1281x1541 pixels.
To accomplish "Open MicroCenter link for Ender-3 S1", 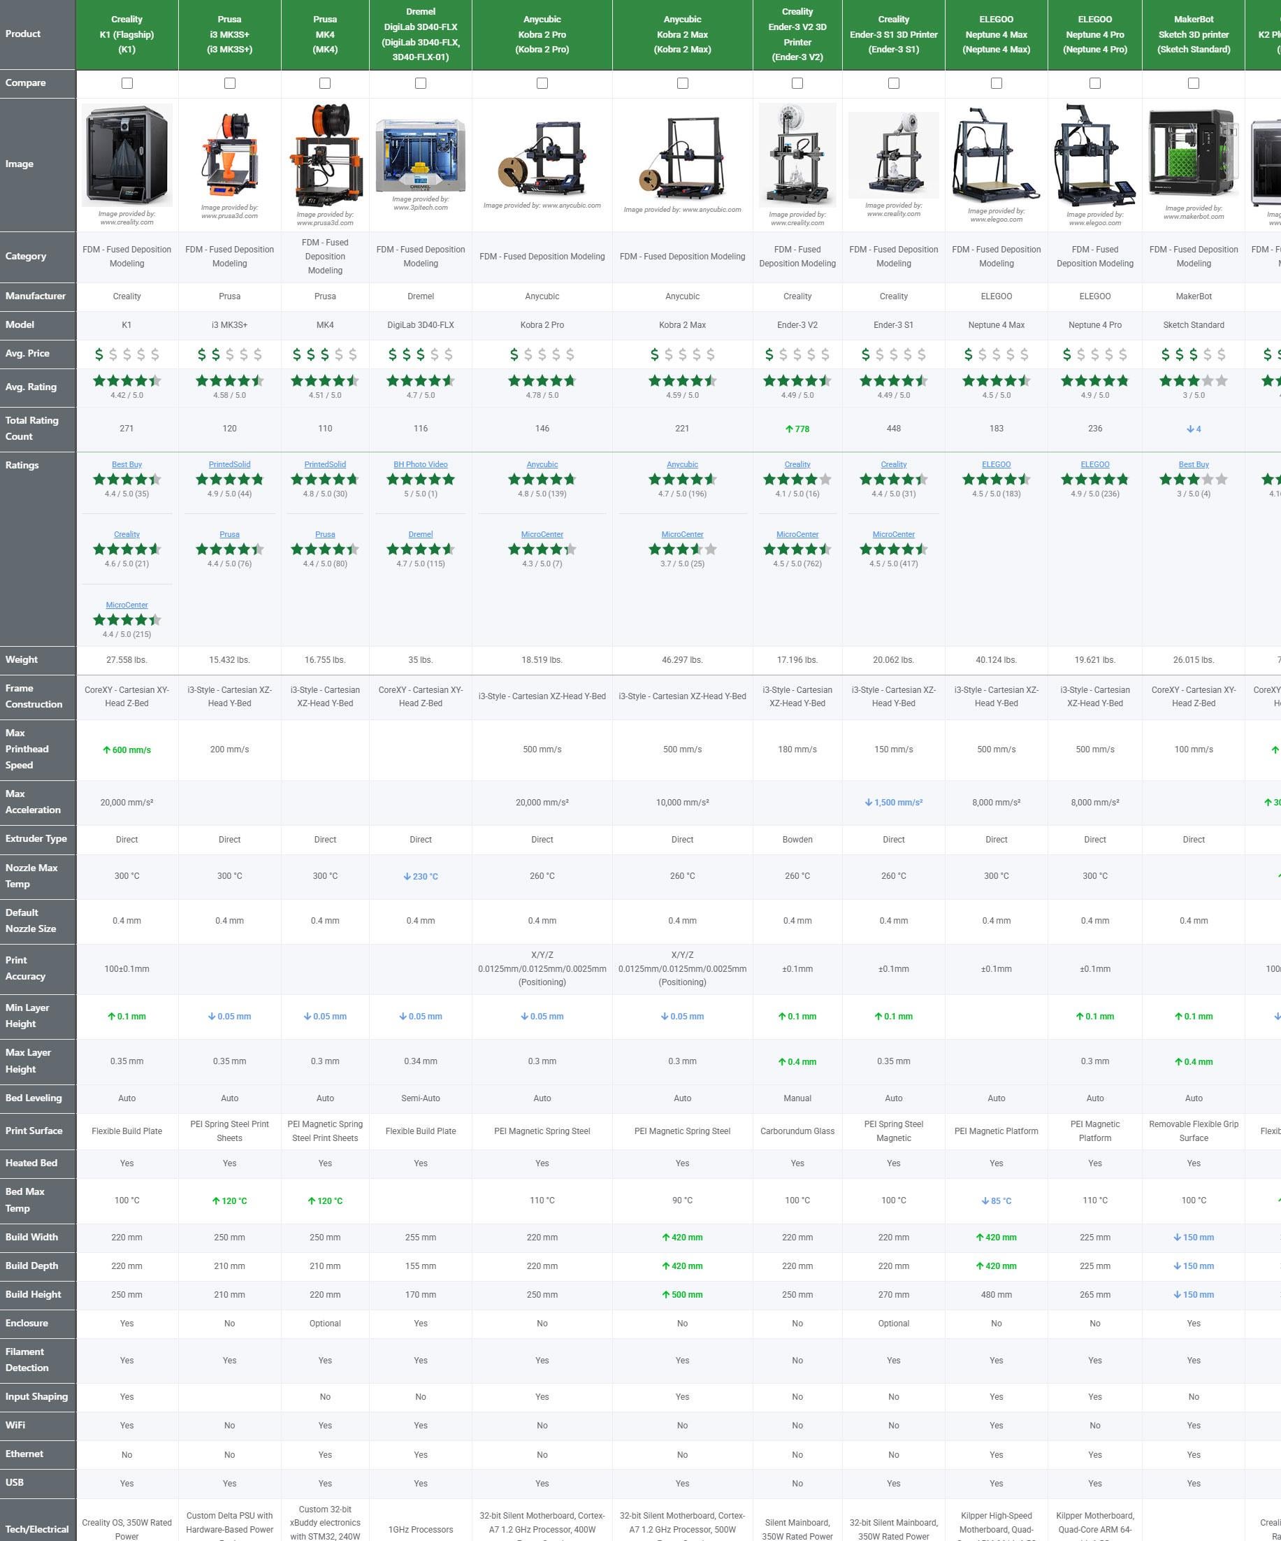I will (893, 534).
